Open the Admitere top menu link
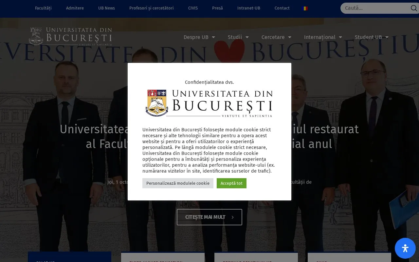 [75, 8]
